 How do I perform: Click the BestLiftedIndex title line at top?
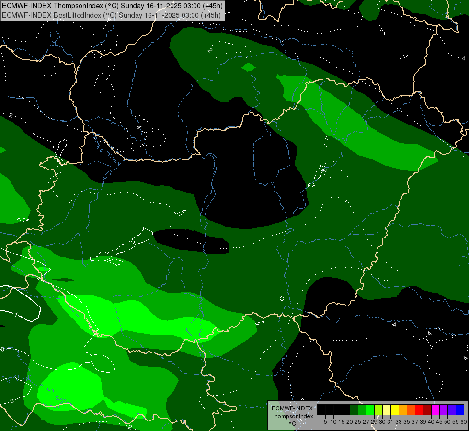[x=111, y=15]
